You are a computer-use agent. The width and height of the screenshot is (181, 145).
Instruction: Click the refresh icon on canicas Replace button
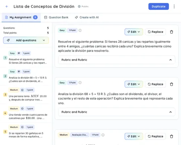click(149, 32)
